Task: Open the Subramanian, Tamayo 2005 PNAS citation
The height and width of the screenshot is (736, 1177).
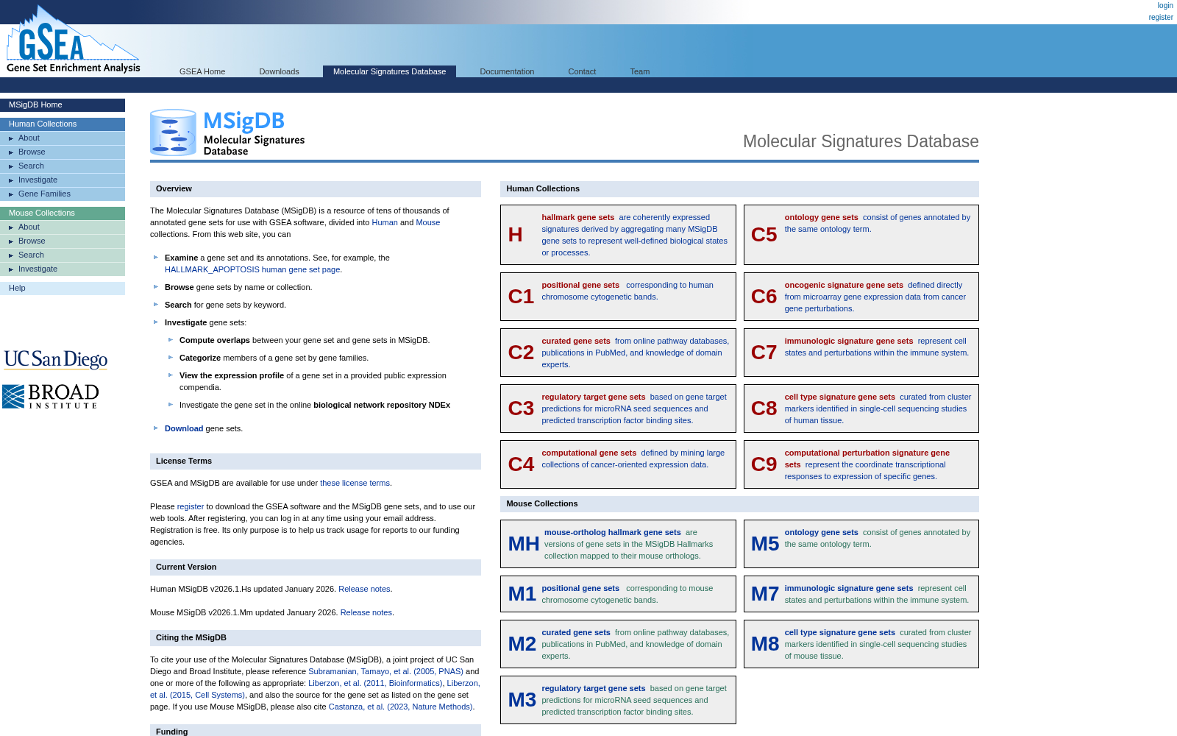Action: 385,671
